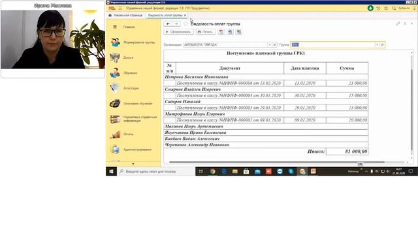Add report to favorites with star
Screen dimensions: 418x235
(x=185, y=23)
